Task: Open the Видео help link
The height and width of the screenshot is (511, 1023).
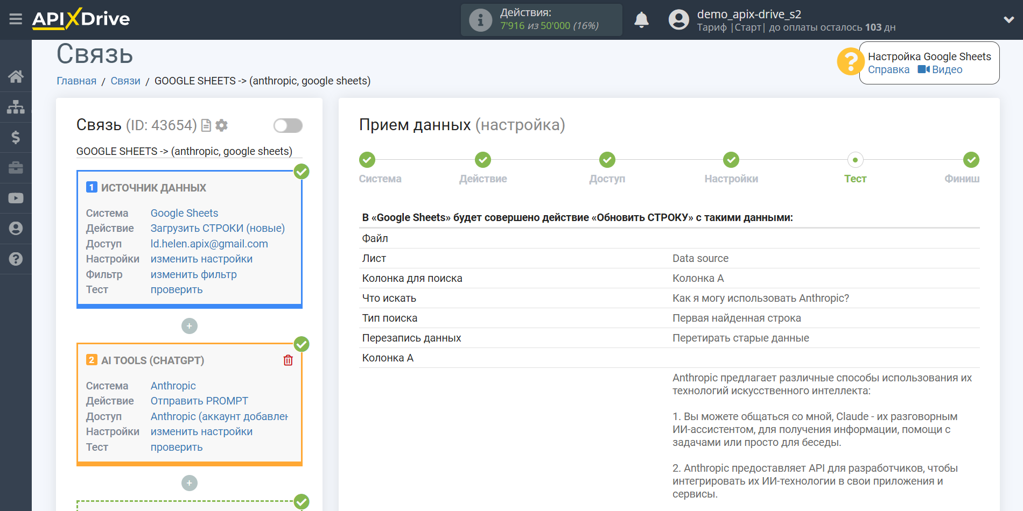Action: click(940, 70)
